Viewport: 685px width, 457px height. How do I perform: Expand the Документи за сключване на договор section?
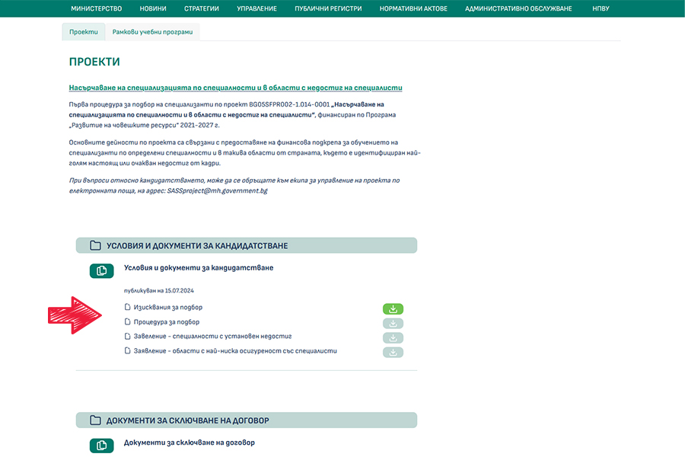click(x=247, y=420)
